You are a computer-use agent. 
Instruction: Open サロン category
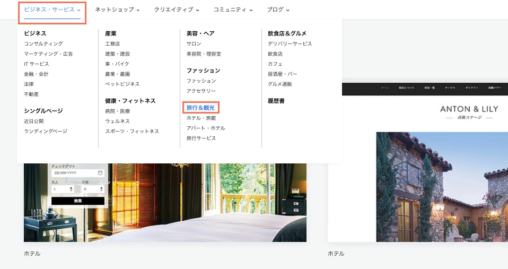[194, 44]
